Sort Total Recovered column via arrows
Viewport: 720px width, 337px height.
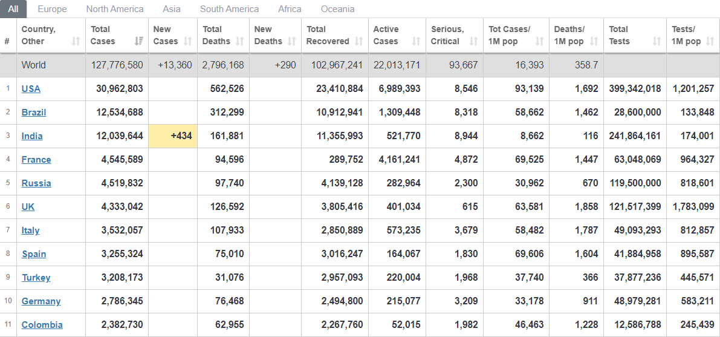[359, 42]
